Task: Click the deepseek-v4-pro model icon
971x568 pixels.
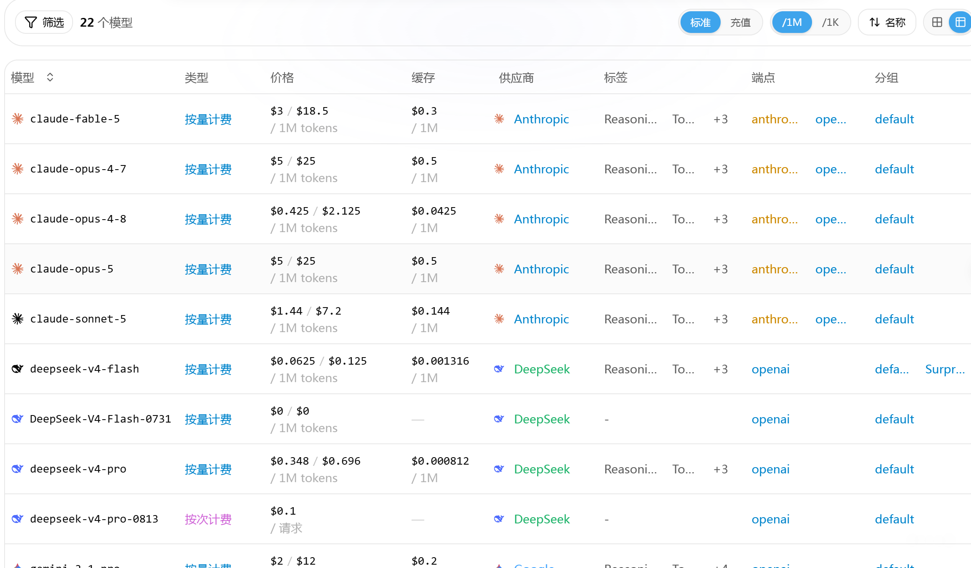Action: click(18, 469)
